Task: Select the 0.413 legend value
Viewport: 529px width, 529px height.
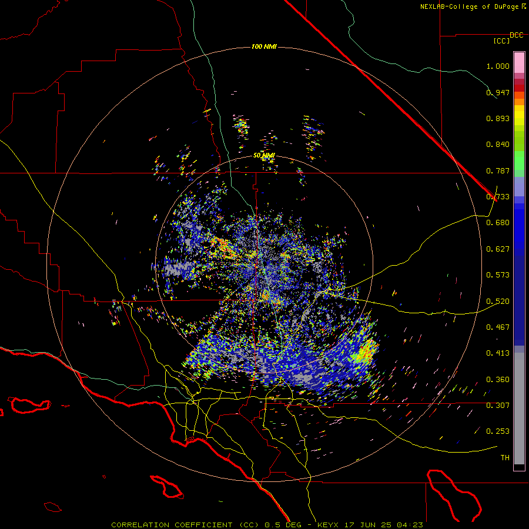Action: pos(498,353)
